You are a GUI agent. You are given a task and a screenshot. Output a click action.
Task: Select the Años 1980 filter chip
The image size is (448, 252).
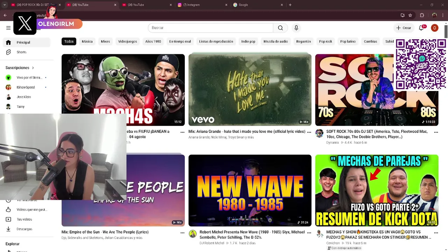153,41
